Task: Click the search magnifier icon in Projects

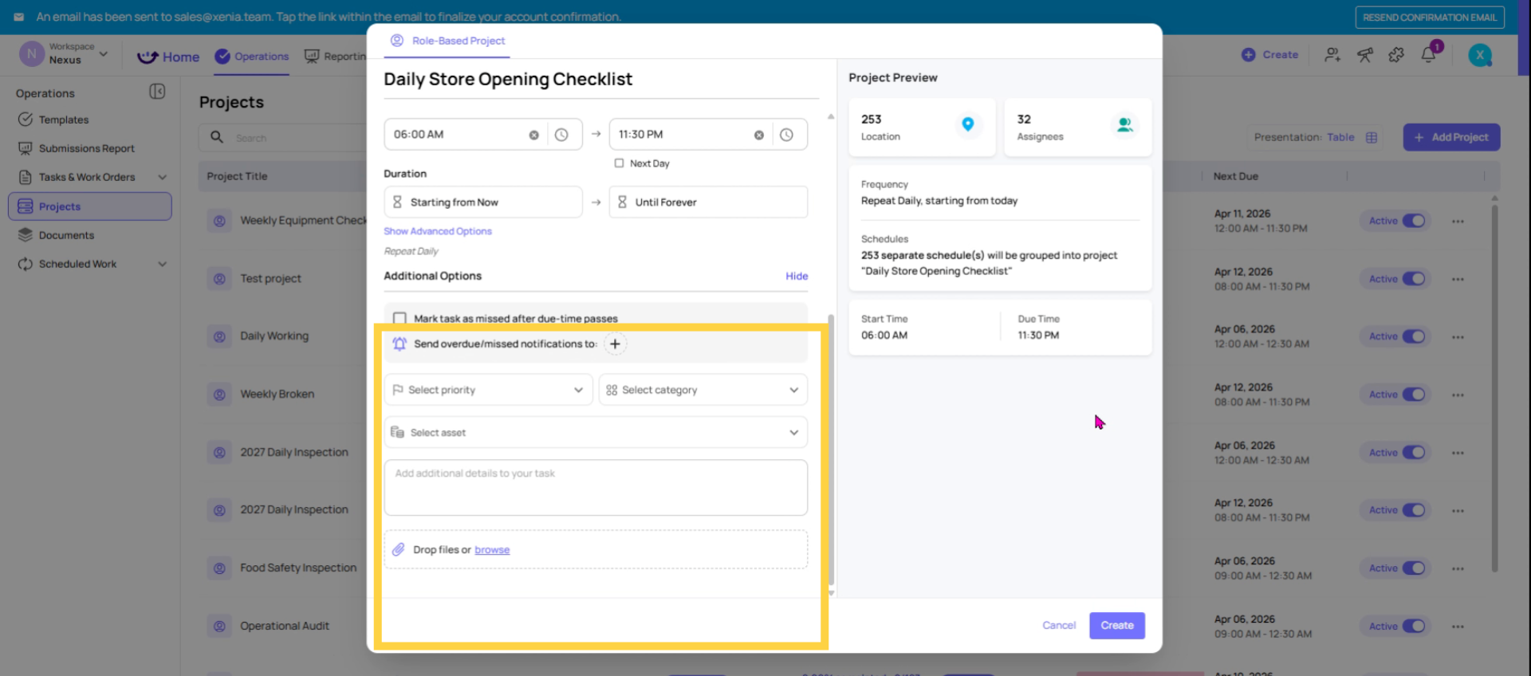Action: coord(217,137)
